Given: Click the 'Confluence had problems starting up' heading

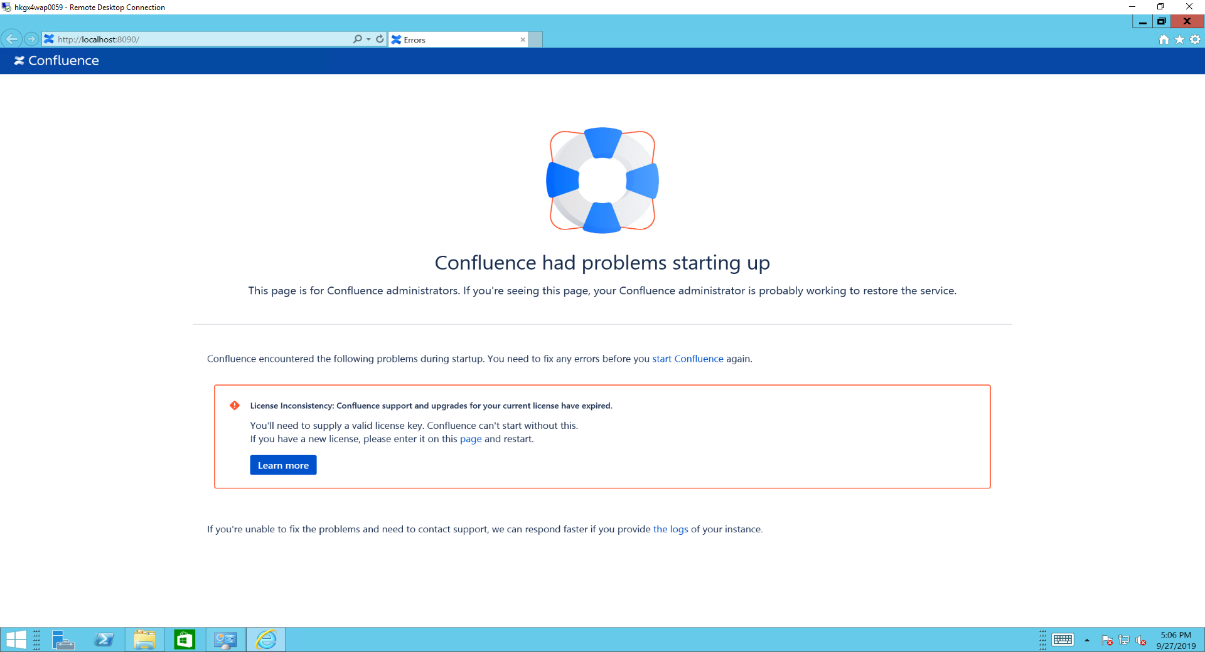Looking at the screenshot, I should (602, 263).
